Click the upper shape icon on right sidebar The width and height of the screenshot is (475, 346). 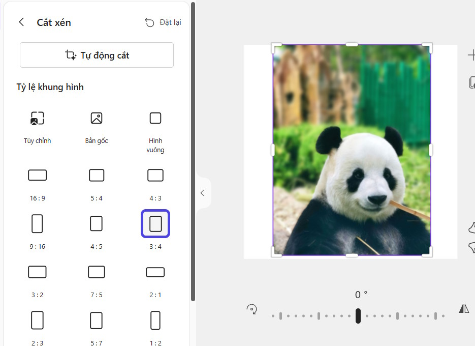point(471,228)
